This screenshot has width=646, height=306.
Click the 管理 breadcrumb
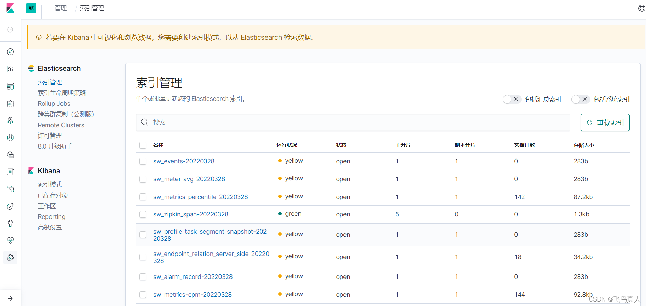pos(60,8)
